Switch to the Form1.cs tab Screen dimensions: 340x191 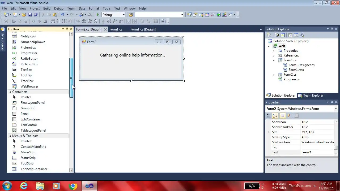point(116,29)
